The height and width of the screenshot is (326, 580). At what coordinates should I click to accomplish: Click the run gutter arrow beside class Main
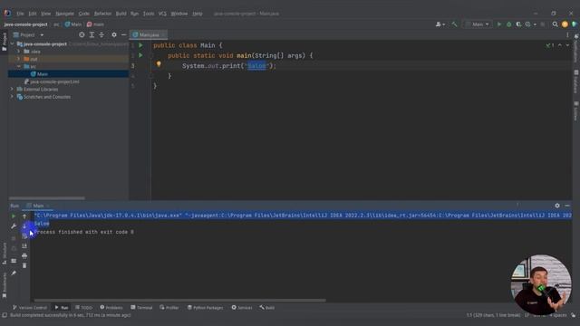[x=140, y=45]
